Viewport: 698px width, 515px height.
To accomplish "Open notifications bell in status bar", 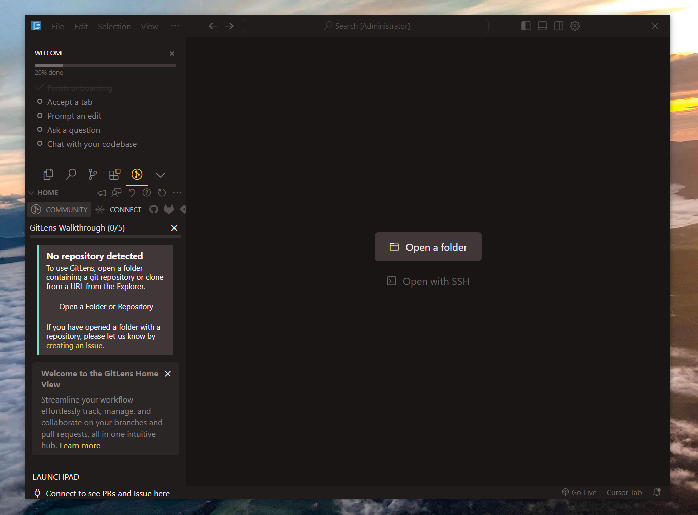I will [x=657, y=492].
